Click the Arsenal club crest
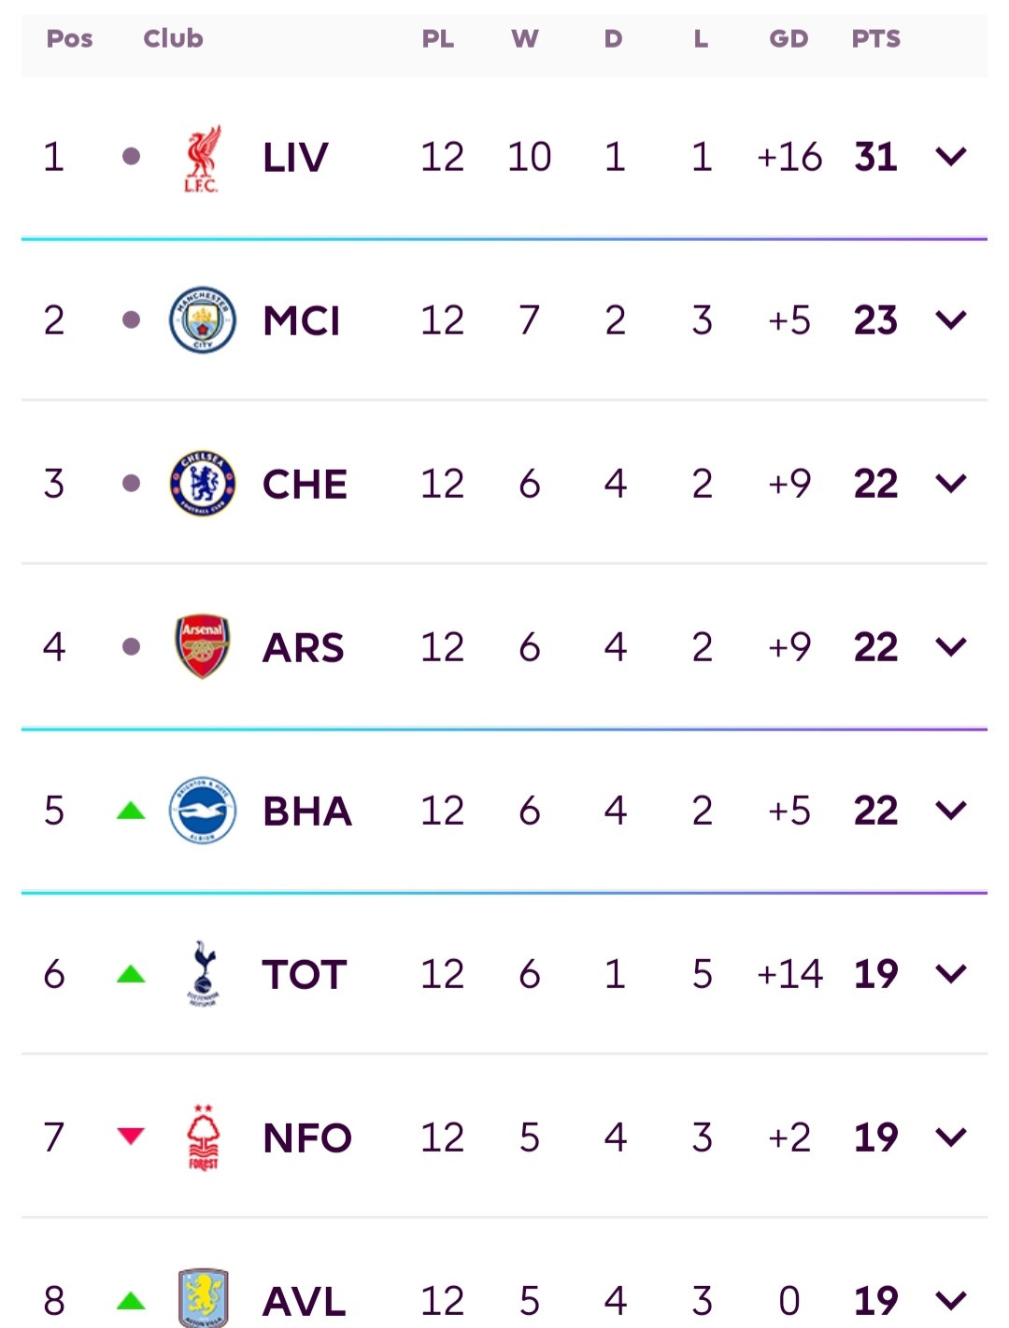Screen dimensions: 1009x1328 coord(202,646)
